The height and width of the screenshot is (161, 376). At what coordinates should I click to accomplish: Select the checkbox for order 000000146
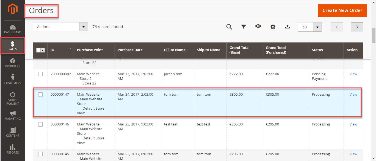click(x=40, y=124)
